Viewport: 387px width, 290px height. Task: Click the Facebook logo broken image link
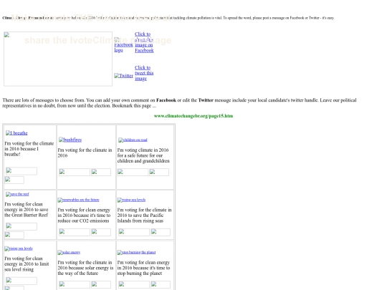tap(123, 45)
